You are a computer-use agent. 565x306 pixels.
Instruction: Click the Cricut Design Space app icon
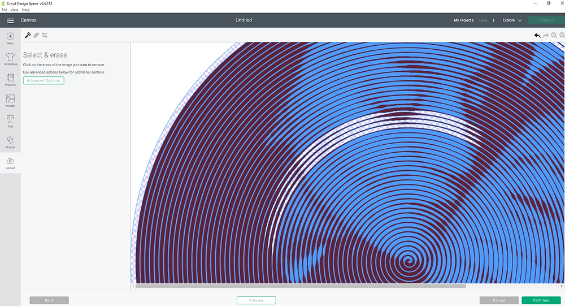pos(3,3)
